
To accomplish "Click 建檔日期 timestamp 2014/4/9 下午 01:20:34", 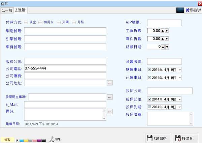I will (41, 124).
